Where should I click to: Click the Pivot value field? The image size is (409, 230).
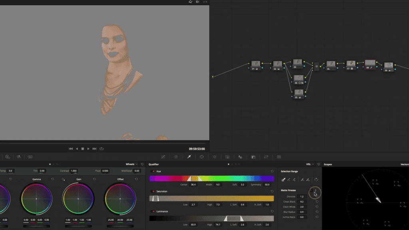(105, 171)
